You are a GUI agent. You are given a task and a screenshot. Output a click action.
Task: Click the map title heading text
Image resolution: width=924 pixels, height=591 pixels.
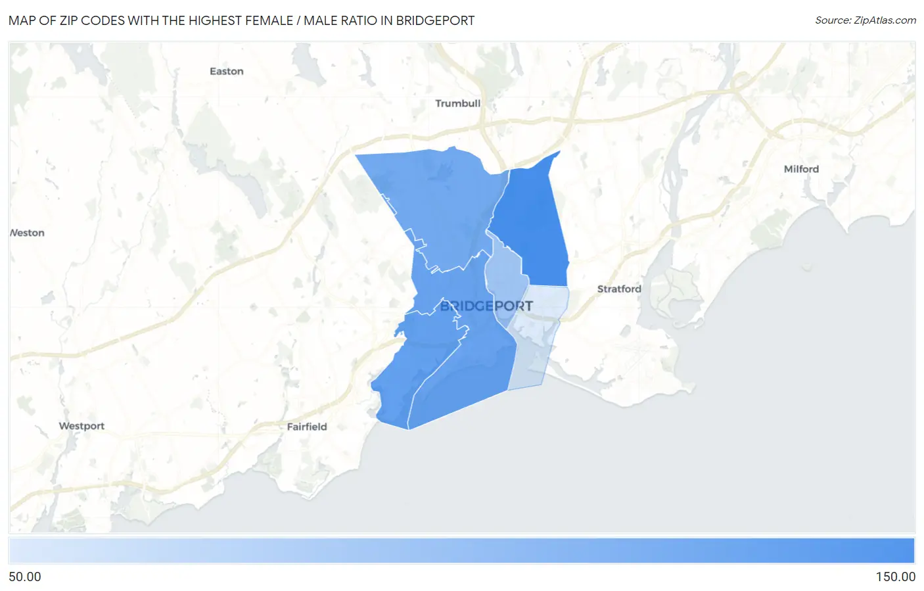pyautogui.click(x=241, y=20)
